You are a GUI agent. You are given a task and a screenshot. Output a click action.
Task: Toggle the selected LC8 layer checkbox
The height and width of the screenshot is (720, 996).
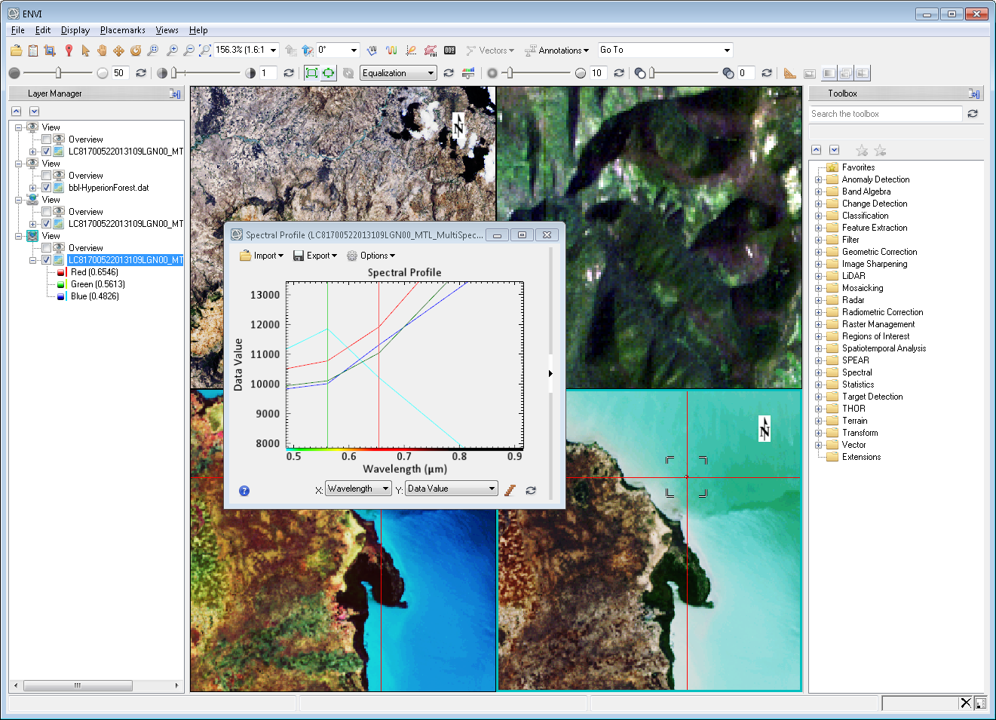coord(46,260)
